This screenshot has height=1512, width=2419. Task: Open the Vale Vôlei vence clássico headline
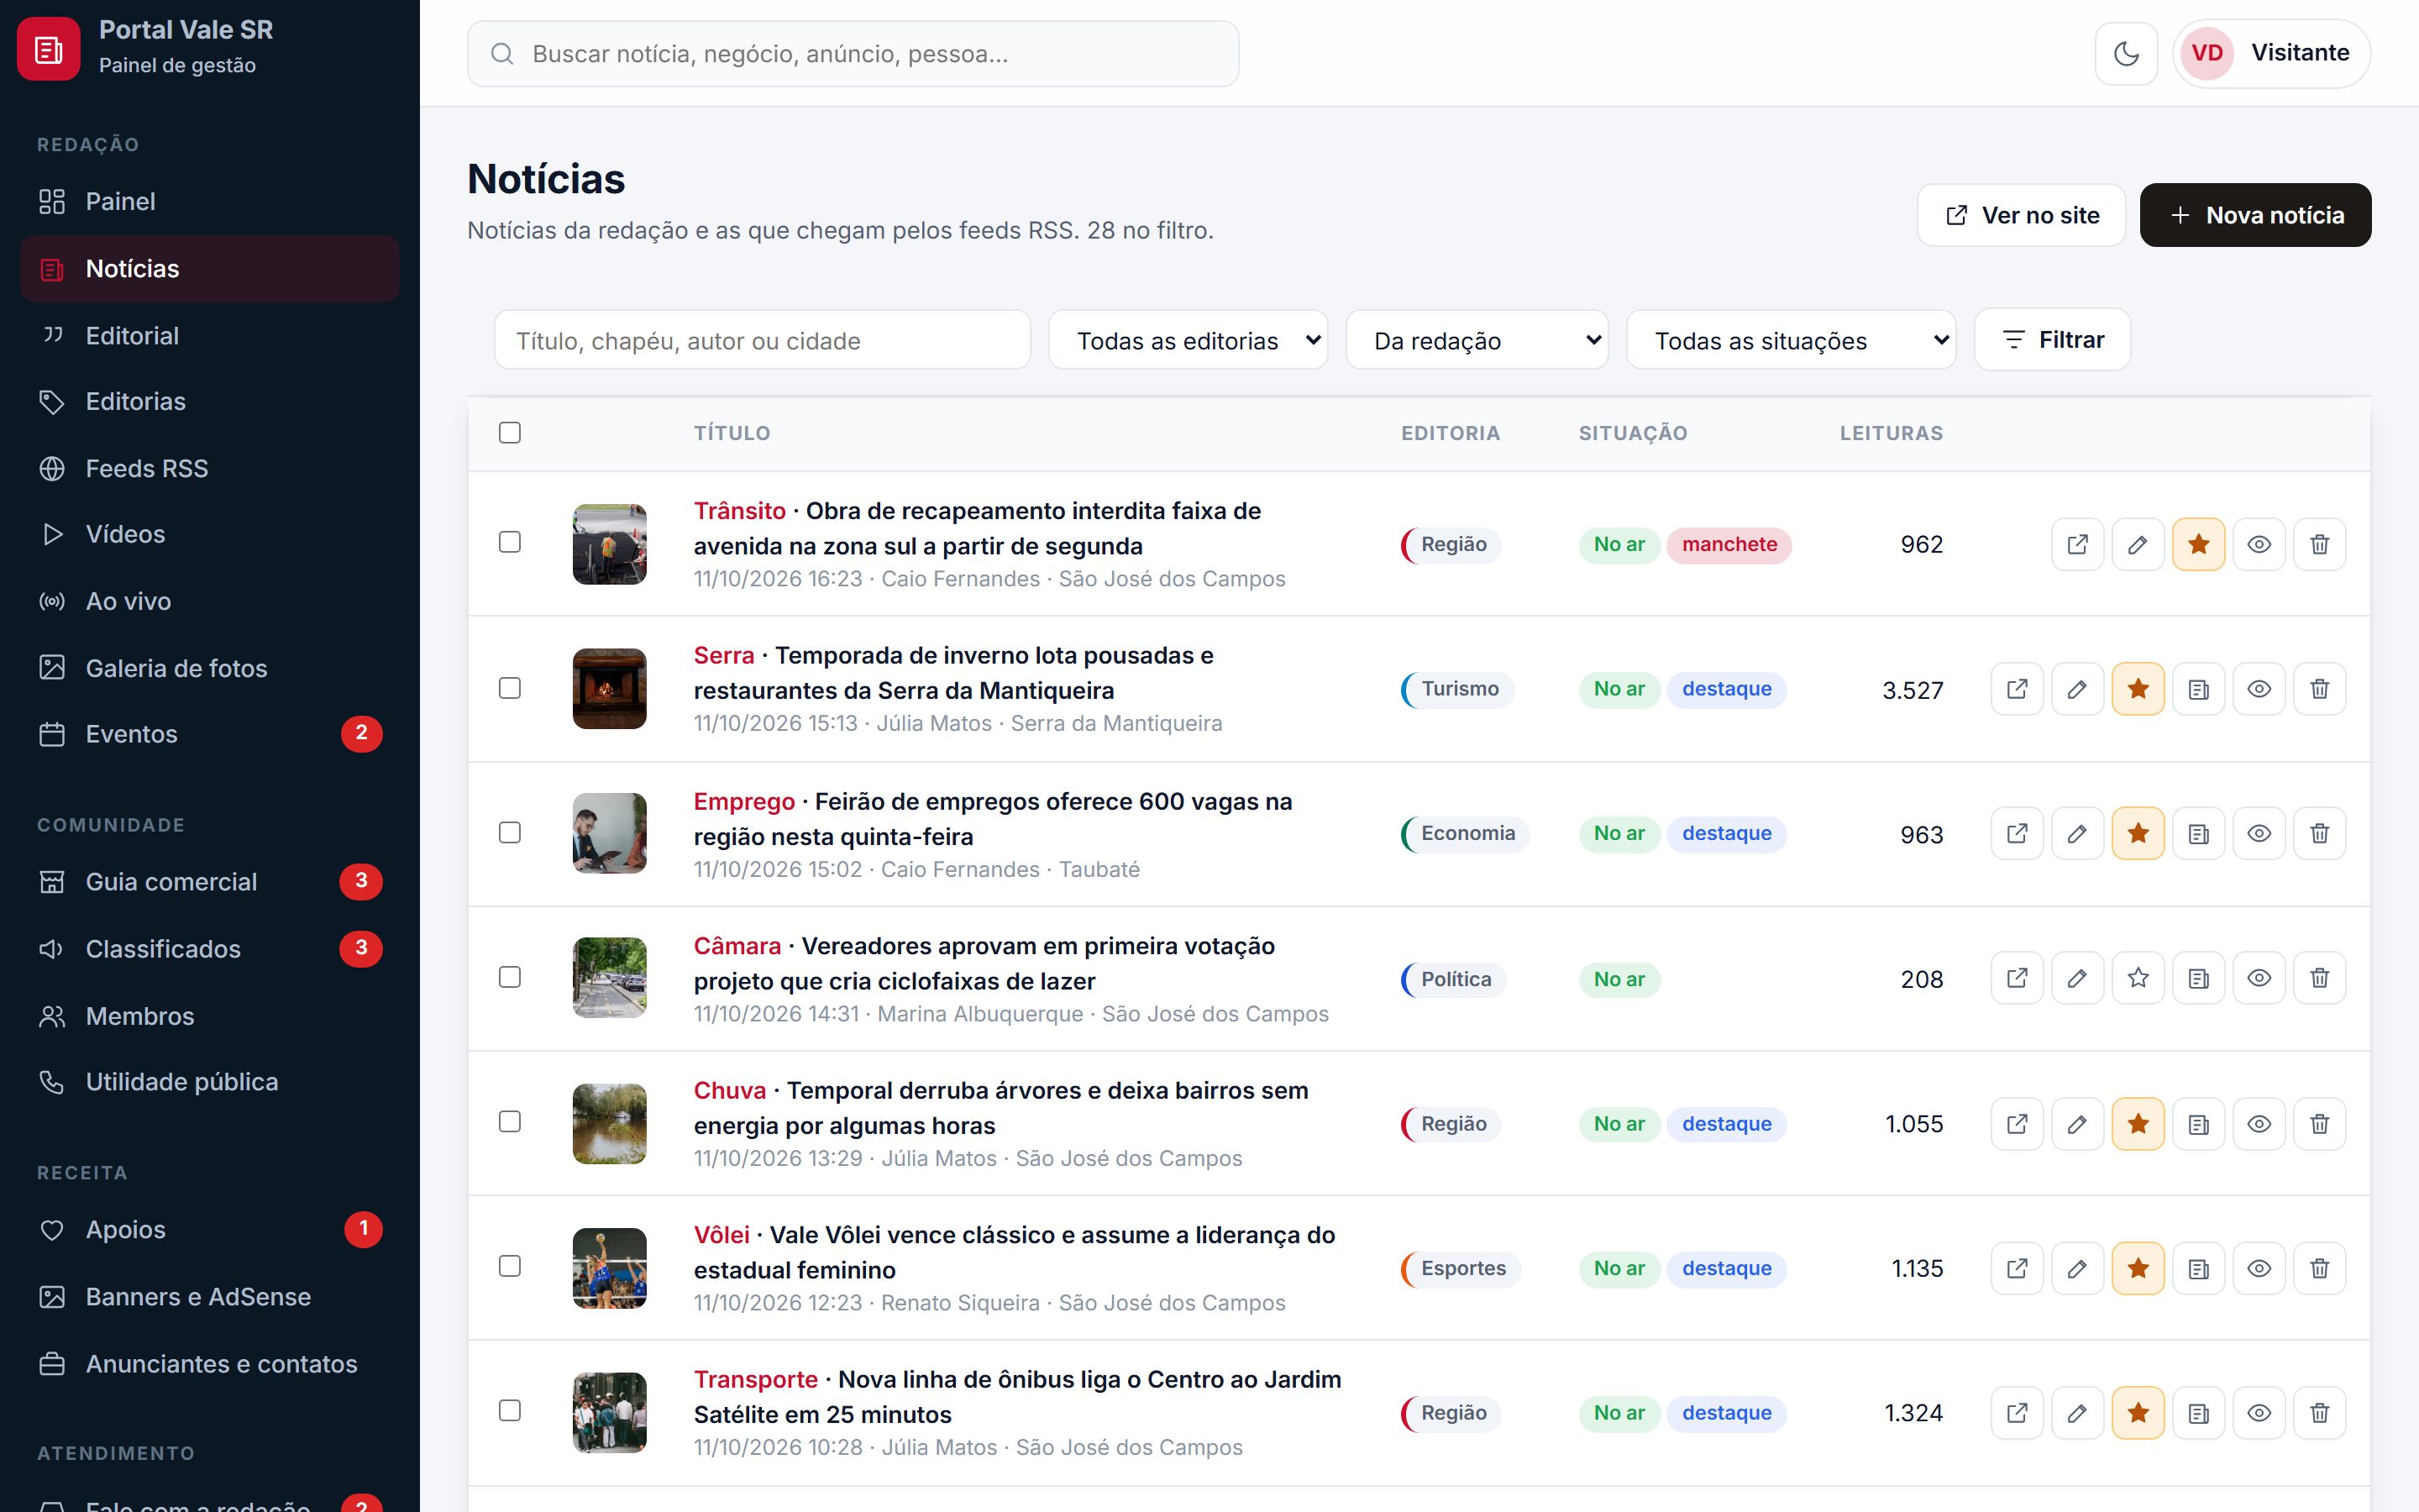[x=1015, y=1252]
